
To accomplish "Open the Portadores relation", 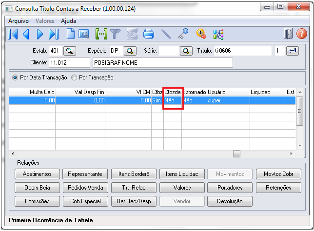I will (230, 188).
